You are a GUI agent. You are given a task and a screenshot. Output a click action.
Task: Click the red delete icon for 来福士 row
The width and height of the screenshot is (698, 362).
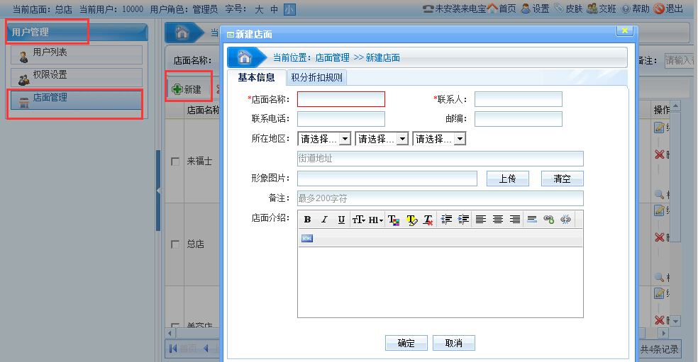tap(659, 154)
